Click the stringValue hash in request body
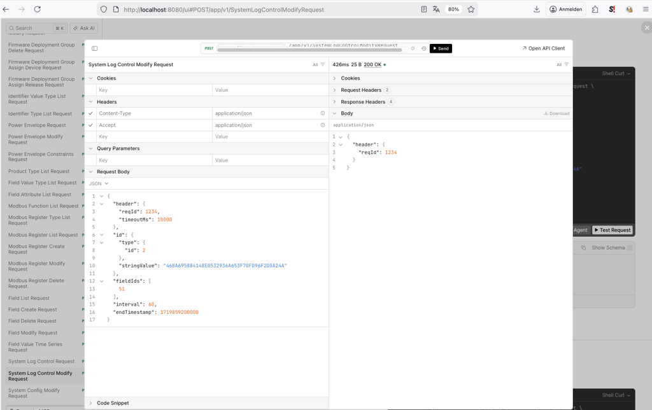The width and height of the screenshot is (652, 410). 225,265
